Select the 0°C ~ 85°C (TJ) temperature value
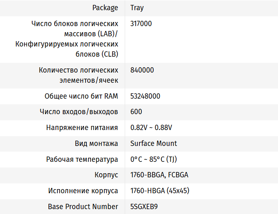Viewport: 278px width, 214px height. click(154, 159)
